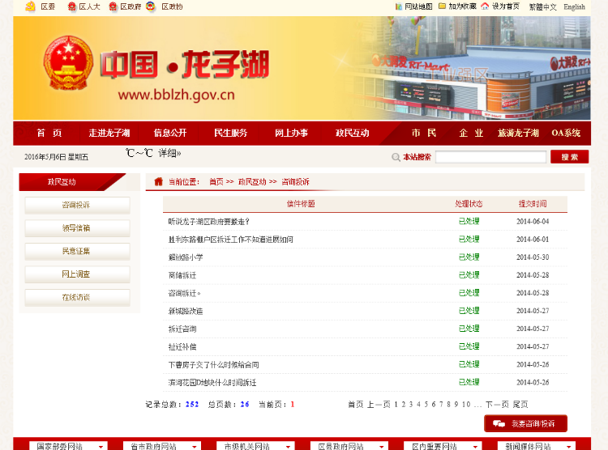
Task: Open letter 新城路改造
Action: point(186,311)
